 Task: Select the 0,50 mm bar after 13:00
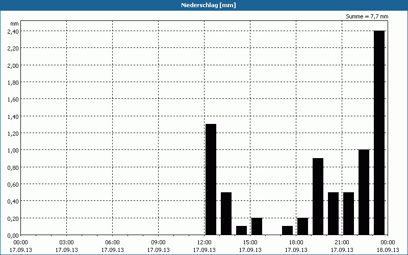[226, 213]
